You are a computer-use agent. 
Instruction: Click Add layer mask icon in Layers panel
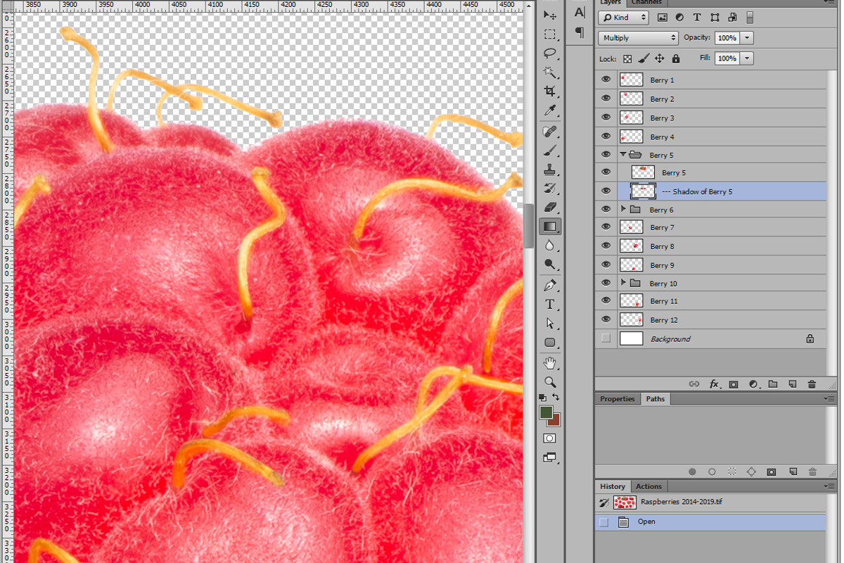tap(734, 384)
